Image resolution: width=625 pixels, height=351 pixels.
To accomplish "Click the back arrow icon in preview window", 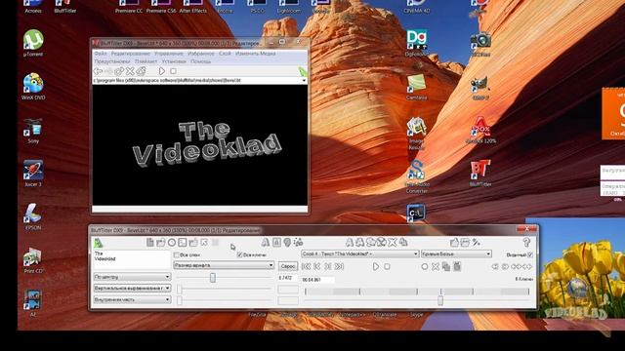I will (98, 71).
